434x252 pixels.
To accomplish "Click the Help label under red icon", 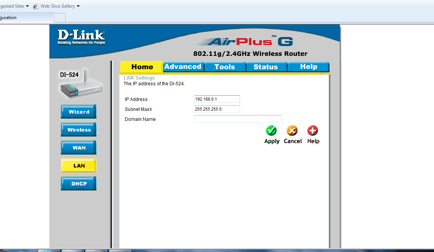I will 313,141.
